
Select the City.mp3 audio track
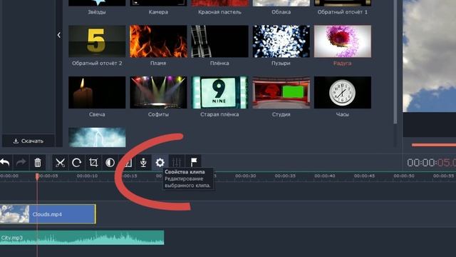pos(82,238)
